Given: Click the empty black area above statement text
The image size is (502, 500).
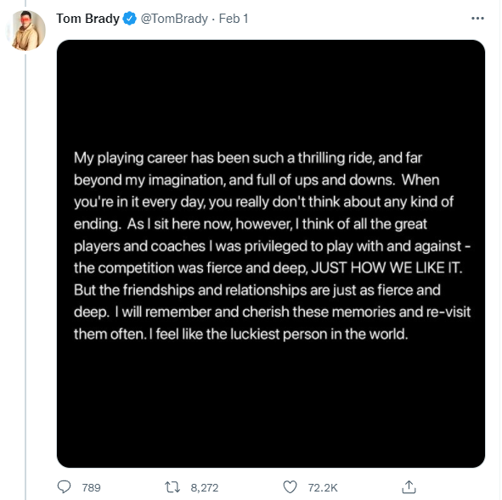Looking at the screenshot, I should pyautogui.click(x=271, y=94).
